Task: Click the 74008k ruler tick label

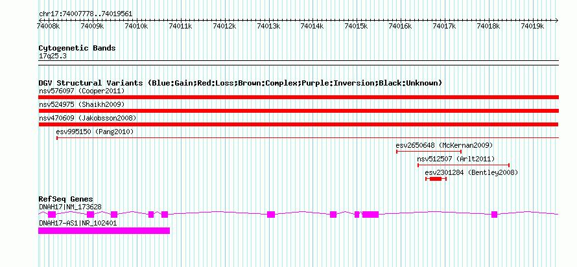Action: (49, 26)
